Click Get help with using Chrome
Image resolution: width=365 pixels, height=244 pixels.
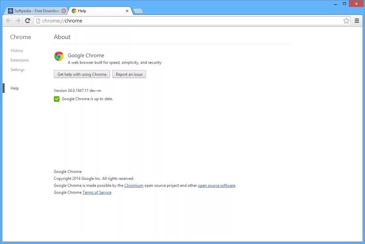[x=82, y=74]
